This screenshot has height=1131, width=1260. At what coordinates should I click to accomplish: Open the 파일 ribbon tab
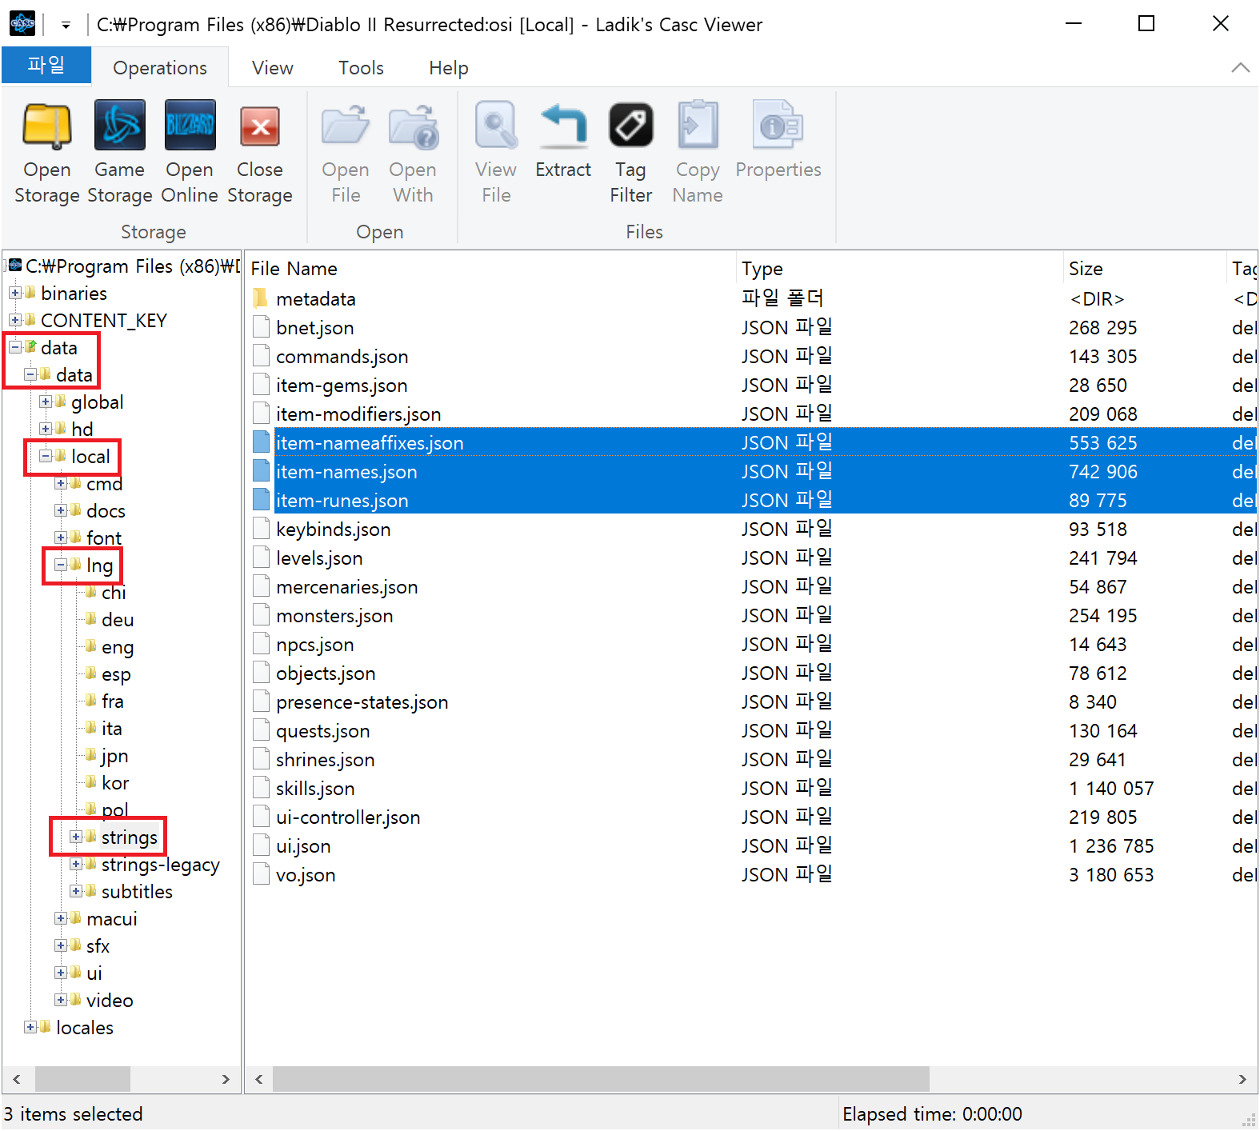coord(46,65)
